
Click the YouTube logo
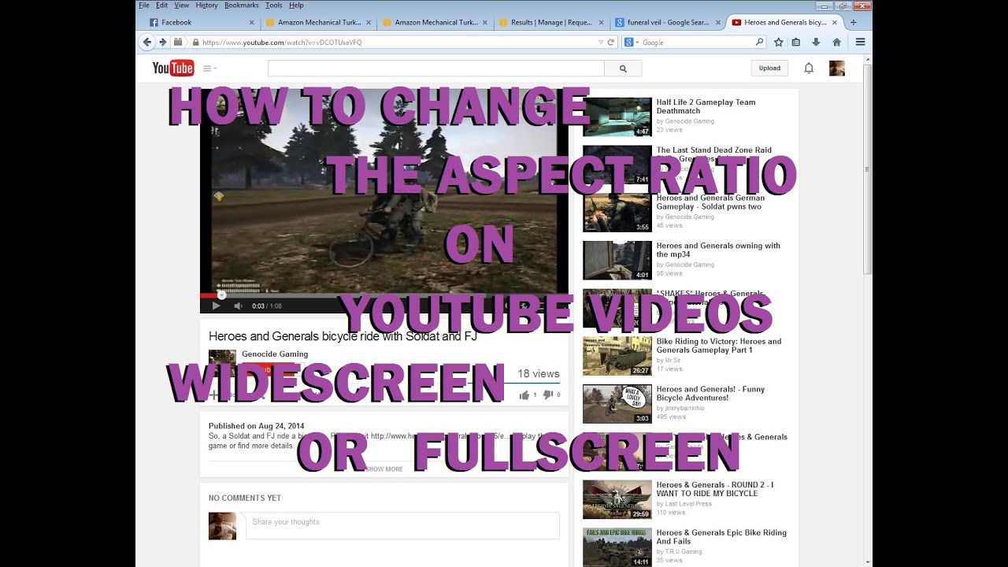(173, 69)
